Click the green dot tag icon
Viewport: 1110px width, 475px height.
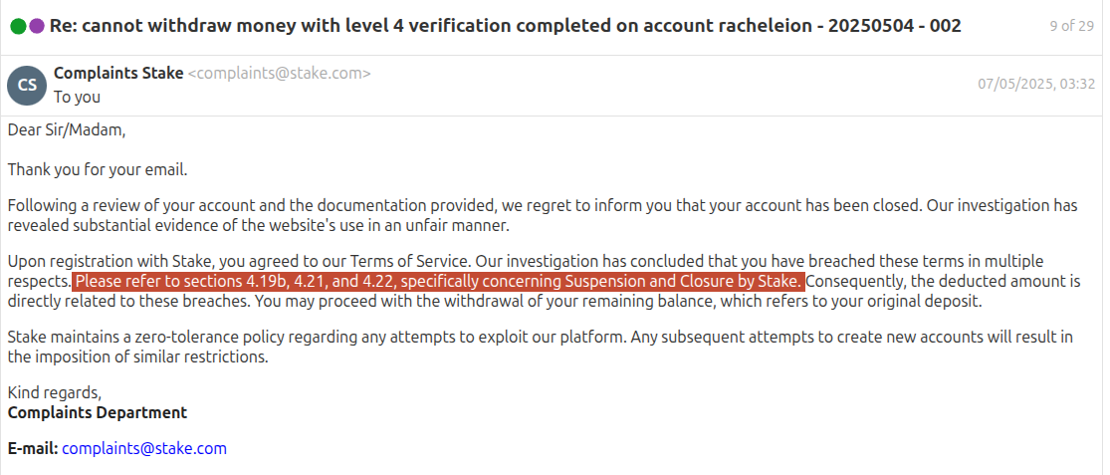pos(18,26)
